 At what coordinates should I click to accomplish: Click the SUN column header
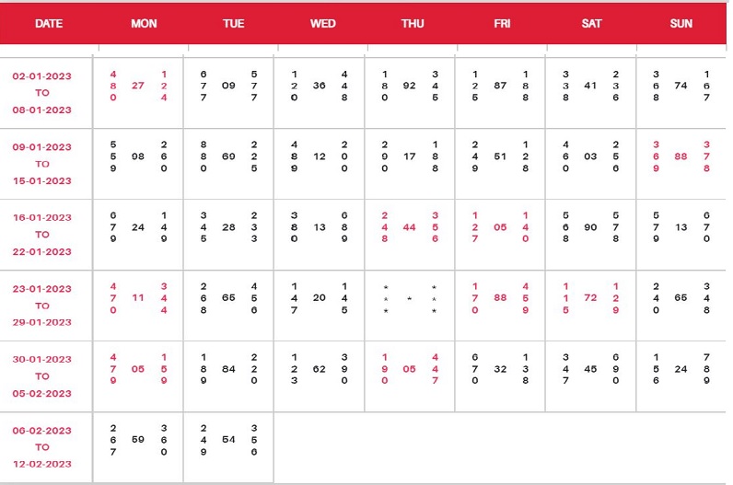(x=681, y=24)
